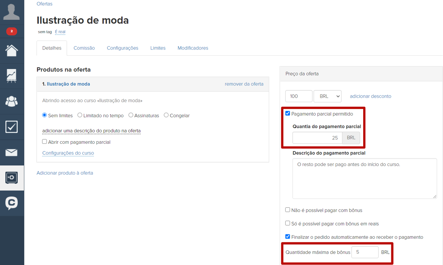Open the tasks checkmark icon
This screenshot has width=443, height=265.
[x=11, y=127]
